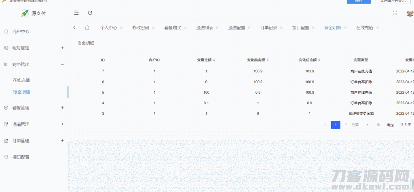Sort by 变更金额 column arrows
This screenshot has height=192, width=414.
214,60
